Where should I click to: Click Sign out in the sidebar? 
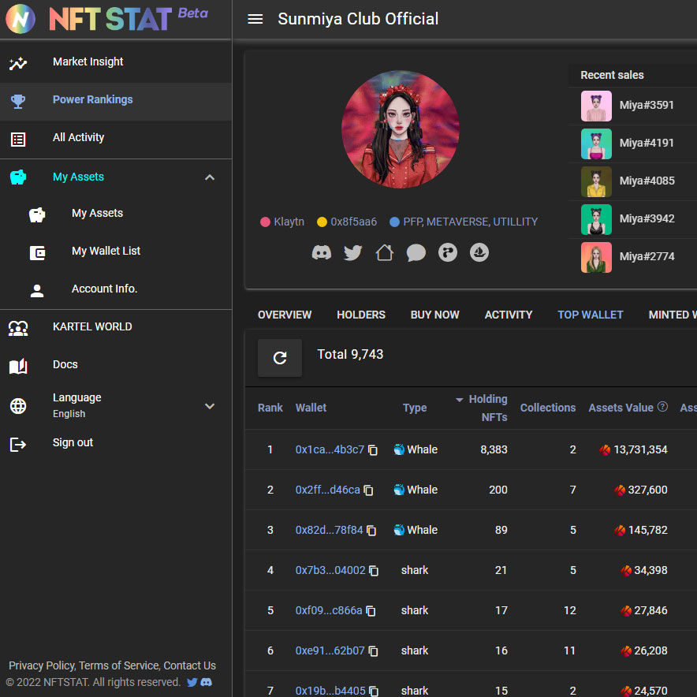(73, 443)
